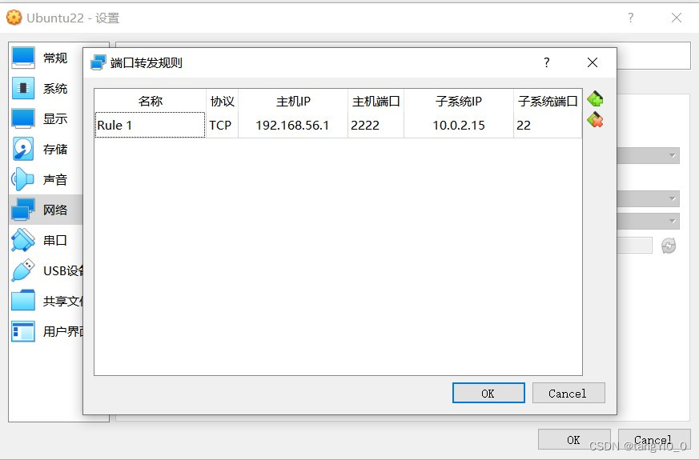Screen dimensions: 699x460
Task: Click the refresh MAC address icon
Action: [669, 246]
